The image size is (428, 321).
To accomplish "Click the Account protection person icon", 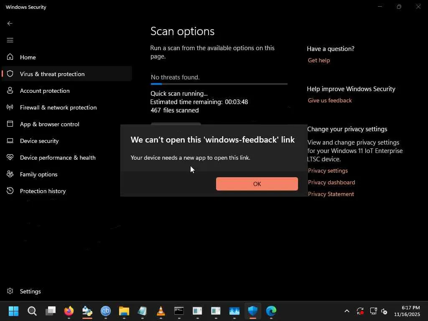I will 10,90.
